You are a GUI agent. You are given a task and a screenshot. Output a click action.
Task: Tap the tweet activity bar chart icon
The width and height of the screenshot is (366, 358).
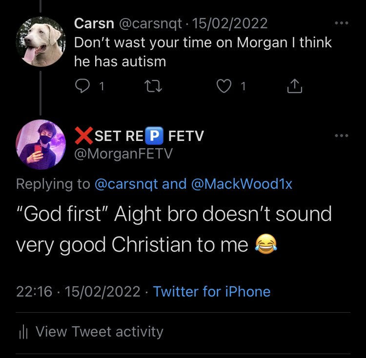[22, 332]
